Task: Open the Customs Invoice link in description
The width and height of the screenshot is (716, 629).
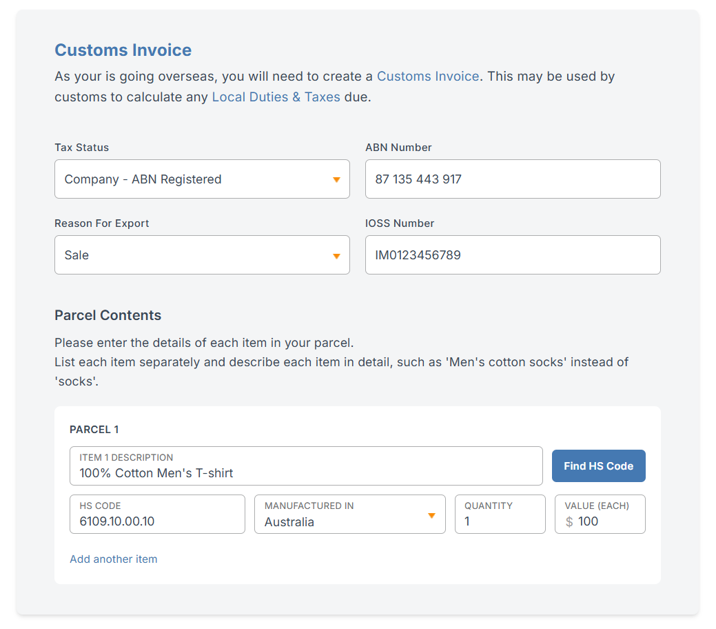Action: (x=427, y=77)
